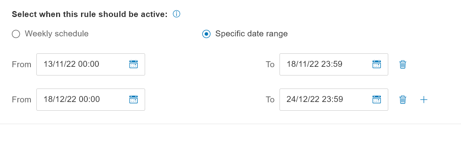
Task: Click the To field showing 24/12/22 23:59
Action: (x=334, y=100)
